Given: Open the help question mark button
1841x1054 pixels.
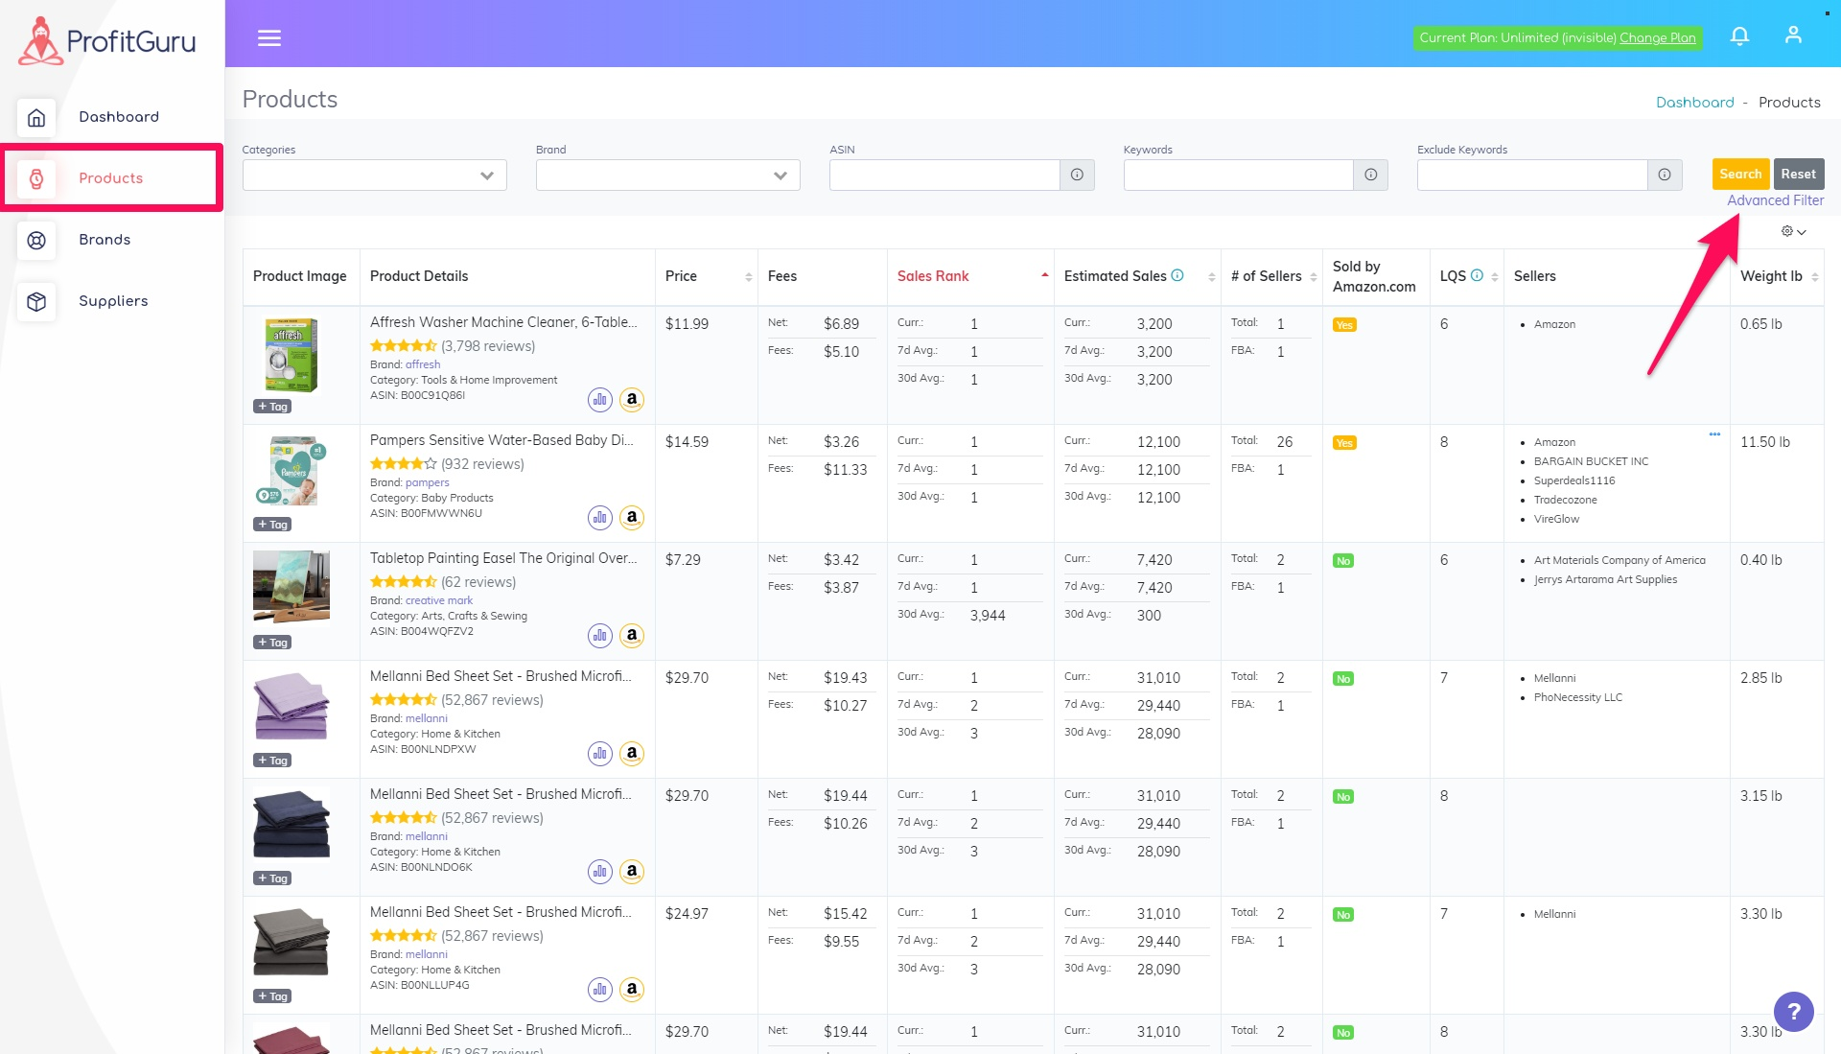Looking at the screenshot, I should [1793, 1011].
